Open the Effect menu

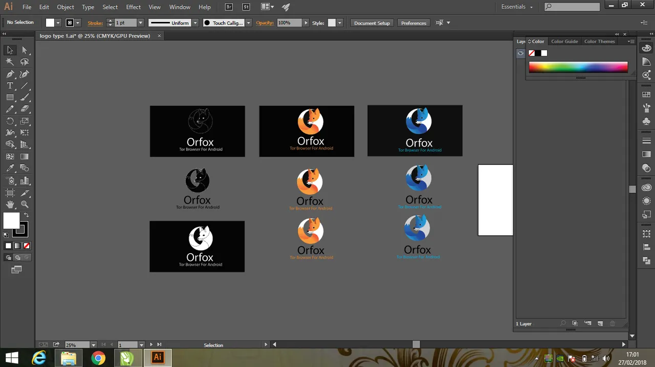point(134,7)
